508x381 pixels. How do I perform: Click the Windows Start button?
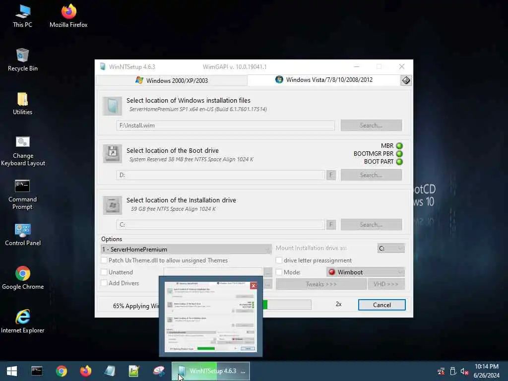[x=12, y=371]
